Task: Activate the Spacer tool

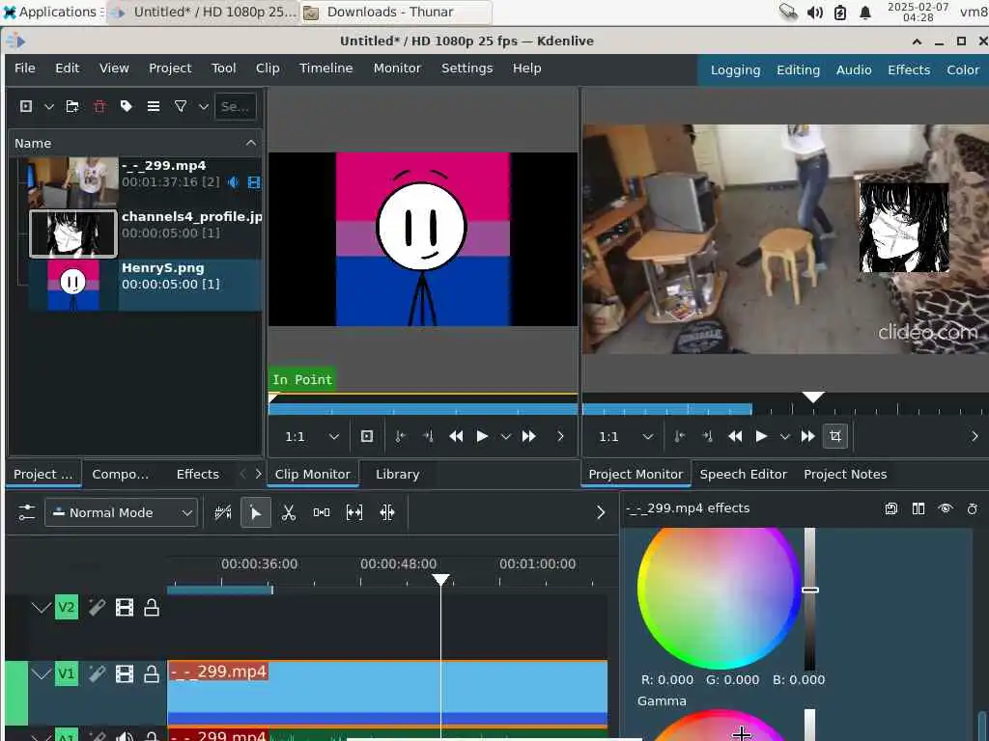Action: click(x=322, y=512)
